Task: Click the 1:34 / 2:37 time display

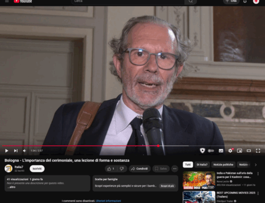Action: [37, 151]
